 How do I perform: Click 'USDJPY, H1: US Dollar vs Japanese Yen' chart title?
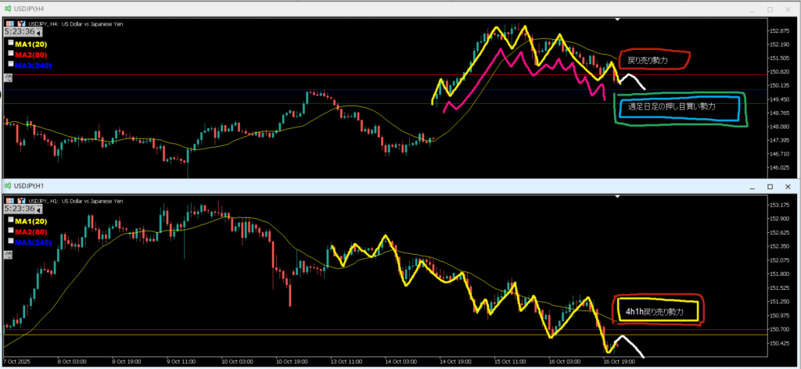click(x=75, y=201)
